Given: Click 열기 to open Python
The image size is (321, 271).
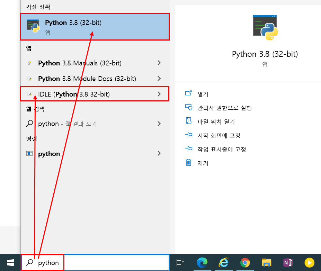Looking at the screenshot, I should click(x=203, y=94).
